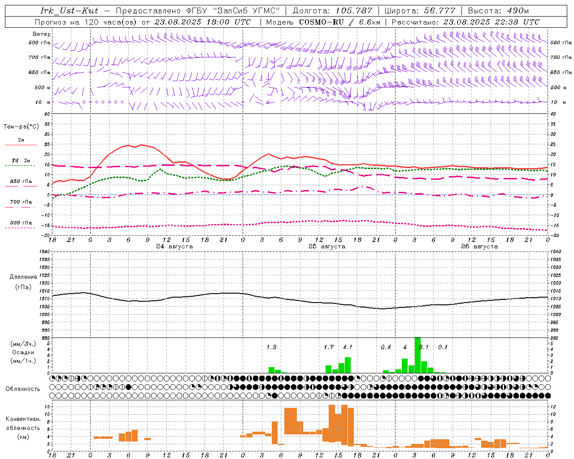Click the 500 гПа temperature legend entry
This screenshot has height=459, width=574.
(x=21, y=223)
